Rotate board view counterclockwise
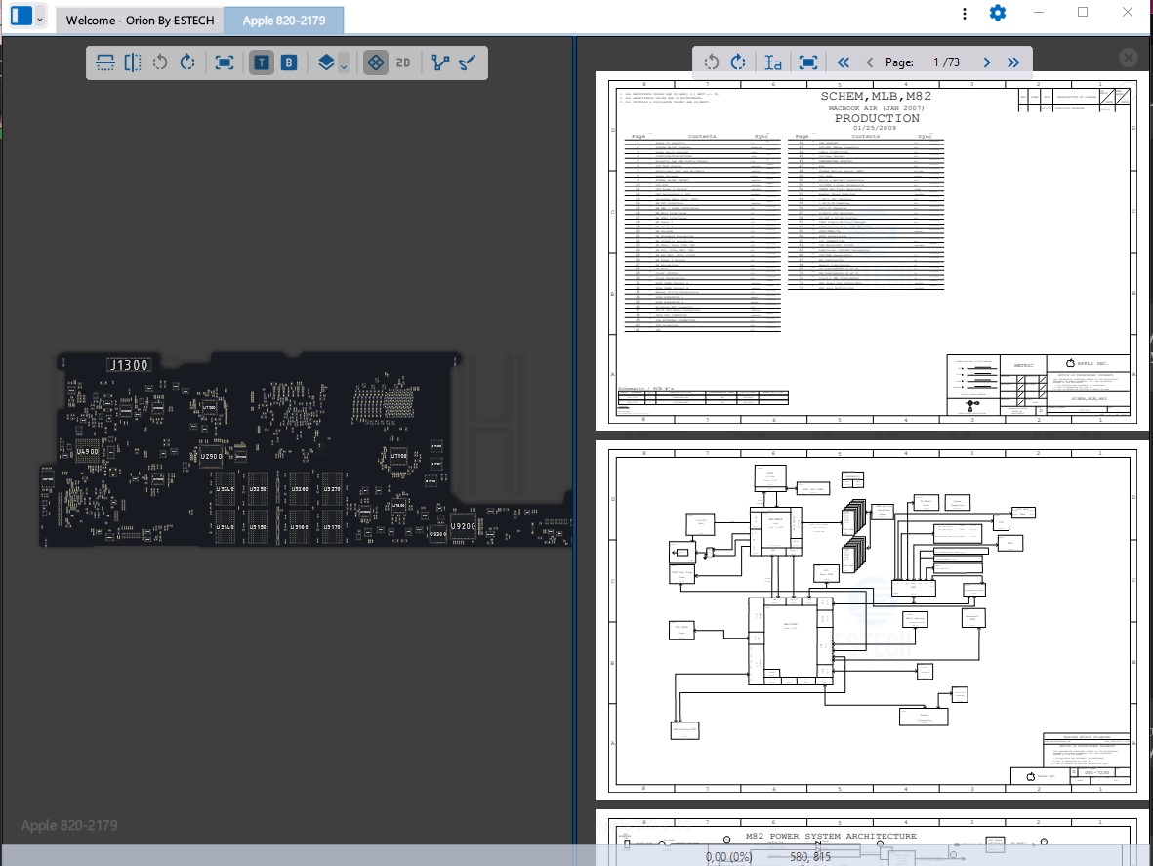This screenshot has height=866, width=1153. (159, 62)
